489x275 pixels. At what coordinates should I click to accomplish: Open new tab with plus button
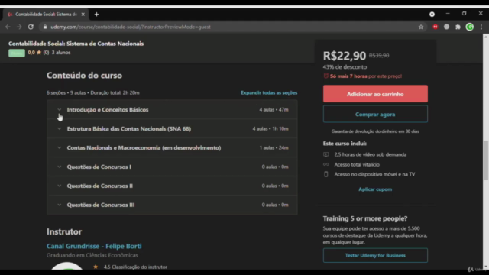coord(96,15)
